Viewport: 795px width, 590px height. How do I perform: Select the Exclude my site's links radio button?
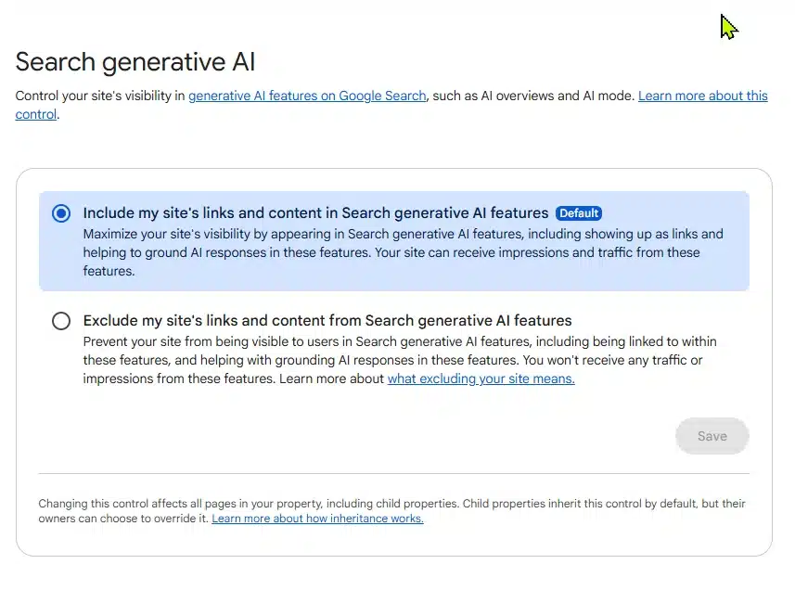[x=61, y=321]
